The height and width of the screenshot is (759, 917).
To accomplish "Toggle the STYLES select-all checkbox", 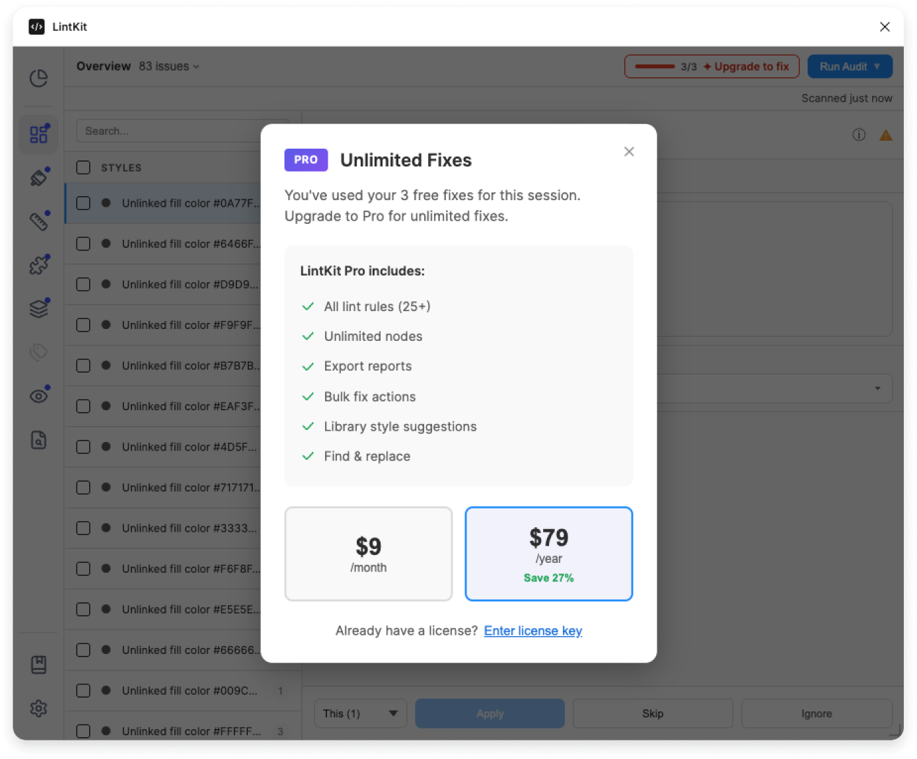I will 83,168.
